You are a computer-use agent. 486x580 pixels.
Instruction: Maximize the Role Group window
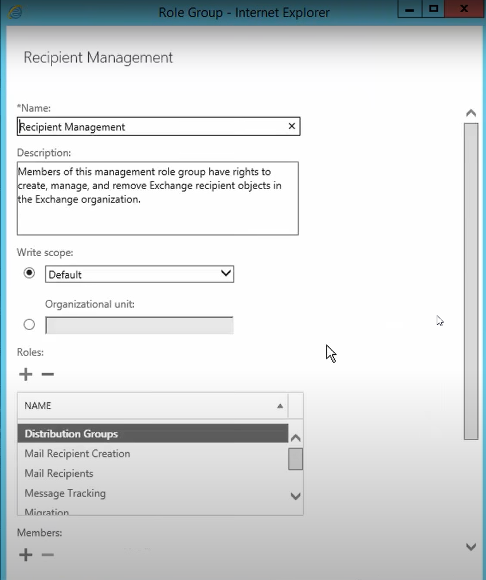(433, 9)
